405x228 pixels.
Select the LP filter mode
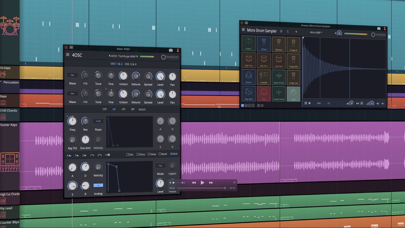(114, 109)
